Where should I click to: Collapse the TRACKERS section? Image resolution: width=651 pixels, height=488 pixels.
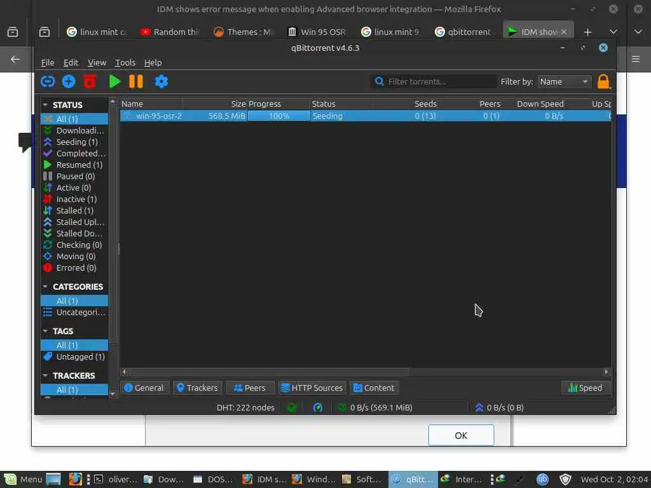pyautogui.click(x=45, y=375)
